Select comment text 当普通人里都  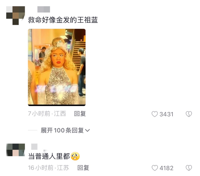click(49, 156)
